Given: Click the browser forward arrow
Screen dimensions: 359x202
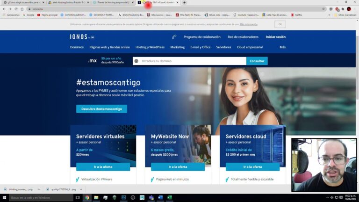Looking at the screenshot, I should tap(10, 9).
